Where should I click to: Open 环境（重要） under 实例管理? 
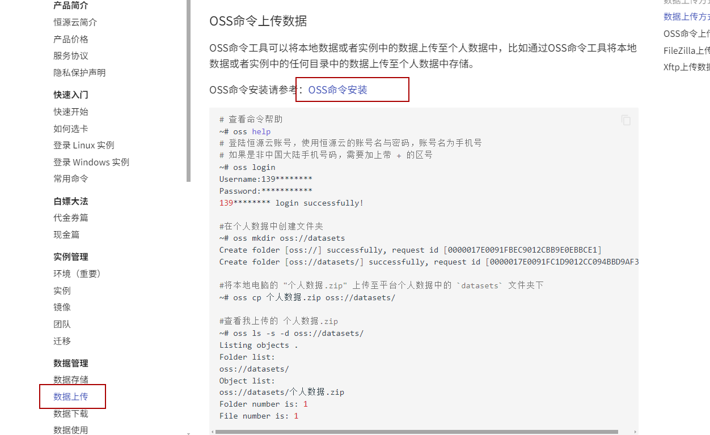[x=77, y=274]
